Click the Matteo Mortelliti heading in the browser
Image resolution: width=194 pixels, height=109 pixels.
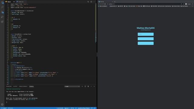pos(145,28)
